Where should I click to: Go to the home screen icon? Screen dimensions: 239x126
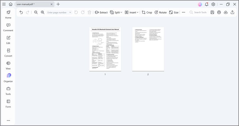[x=11, y=4]
